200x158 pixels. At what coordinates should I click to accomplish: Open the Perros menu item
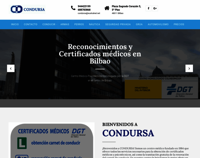[x=79, y=24]
